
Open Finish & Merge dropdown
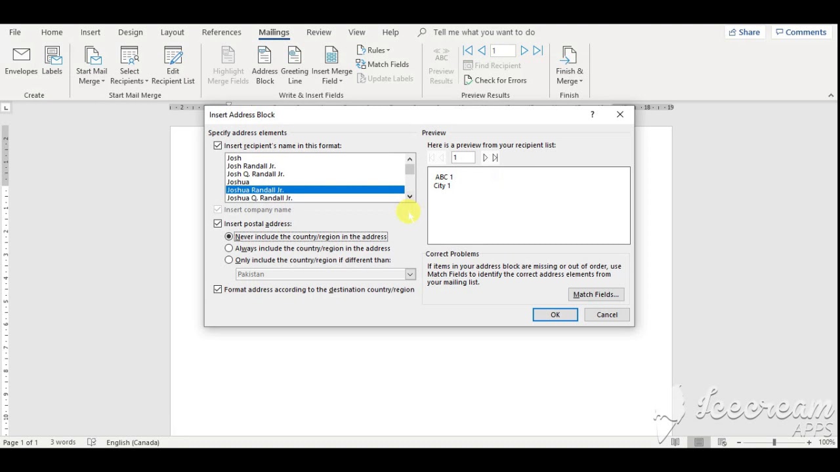pyautogui.click(x=570, y=66)
